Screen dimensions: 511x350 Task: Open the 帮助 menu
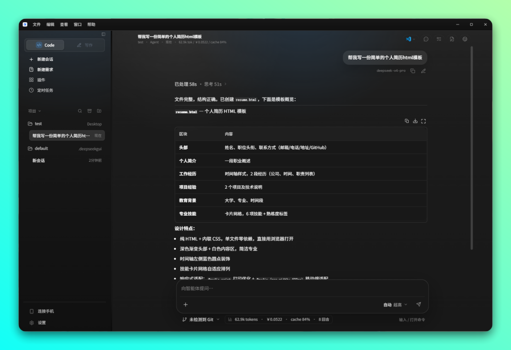pyautogui.click(x=91, y=25)
